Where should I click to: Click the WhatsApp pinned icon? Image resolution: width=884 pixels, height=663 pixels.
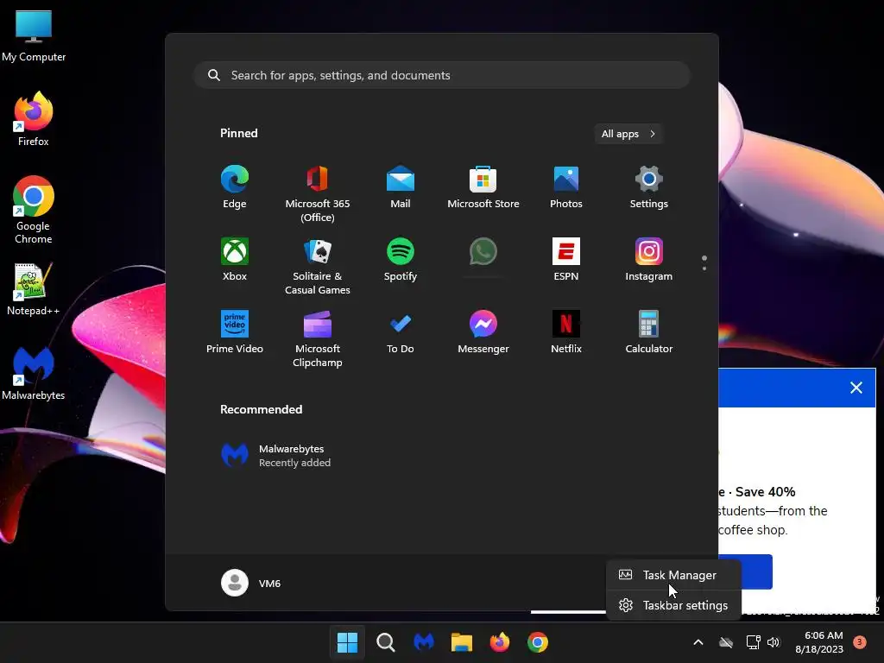pyautogui.click(x=483, y=252)
